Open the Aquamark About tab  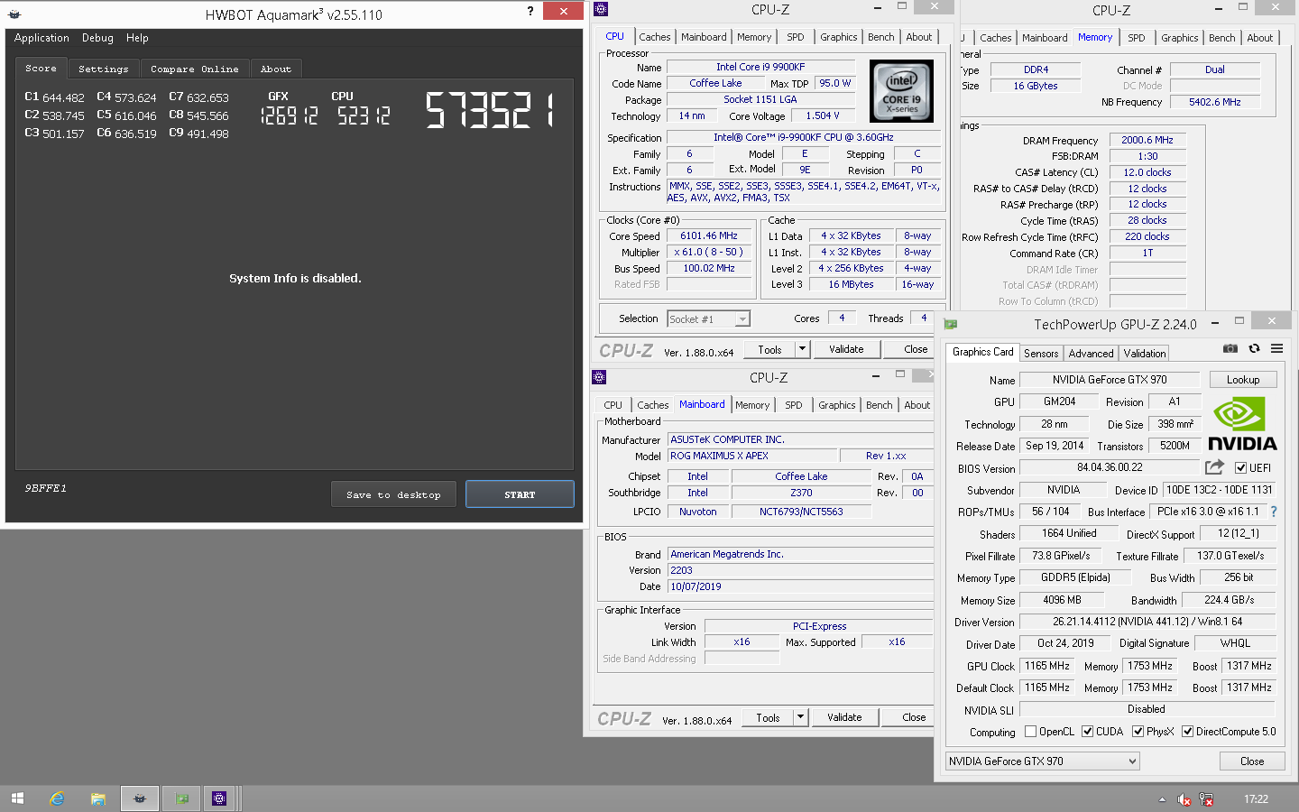[x=276, y=69]
